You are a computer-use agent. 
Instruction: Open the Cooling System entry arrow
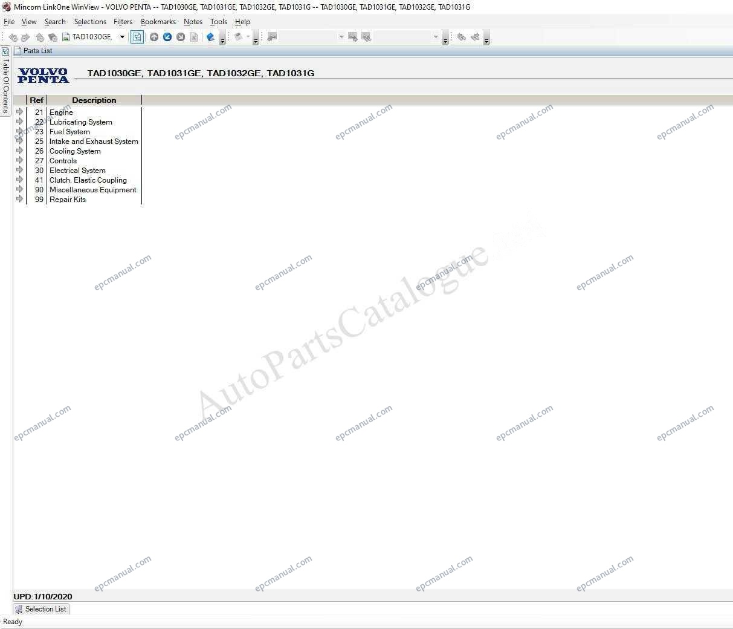point(19,151)
